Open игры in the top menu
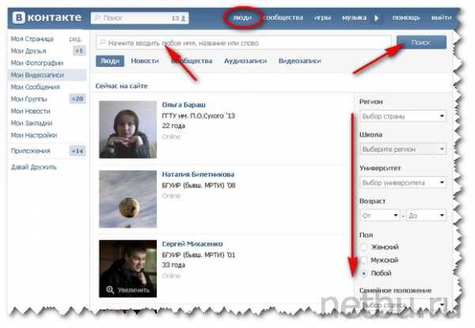The image size is (475, 328). pos(322,17)
